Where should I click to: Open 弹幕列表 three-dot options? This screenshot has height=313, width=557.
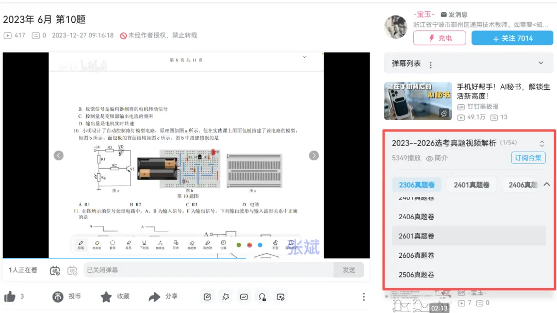click(431, 65)
